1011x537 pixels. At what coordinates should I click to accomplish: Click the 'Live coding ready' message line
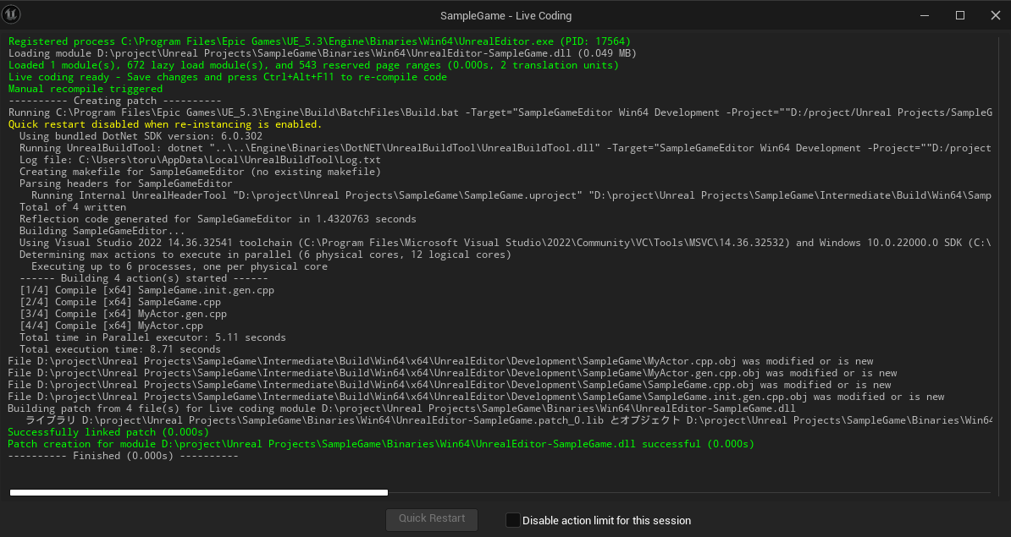pyautogui.click(x=228, y=77)
